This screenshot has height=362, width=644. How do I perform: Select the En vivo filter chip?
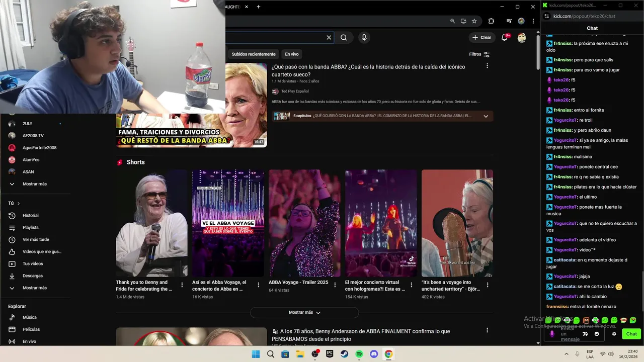point(292,54)
